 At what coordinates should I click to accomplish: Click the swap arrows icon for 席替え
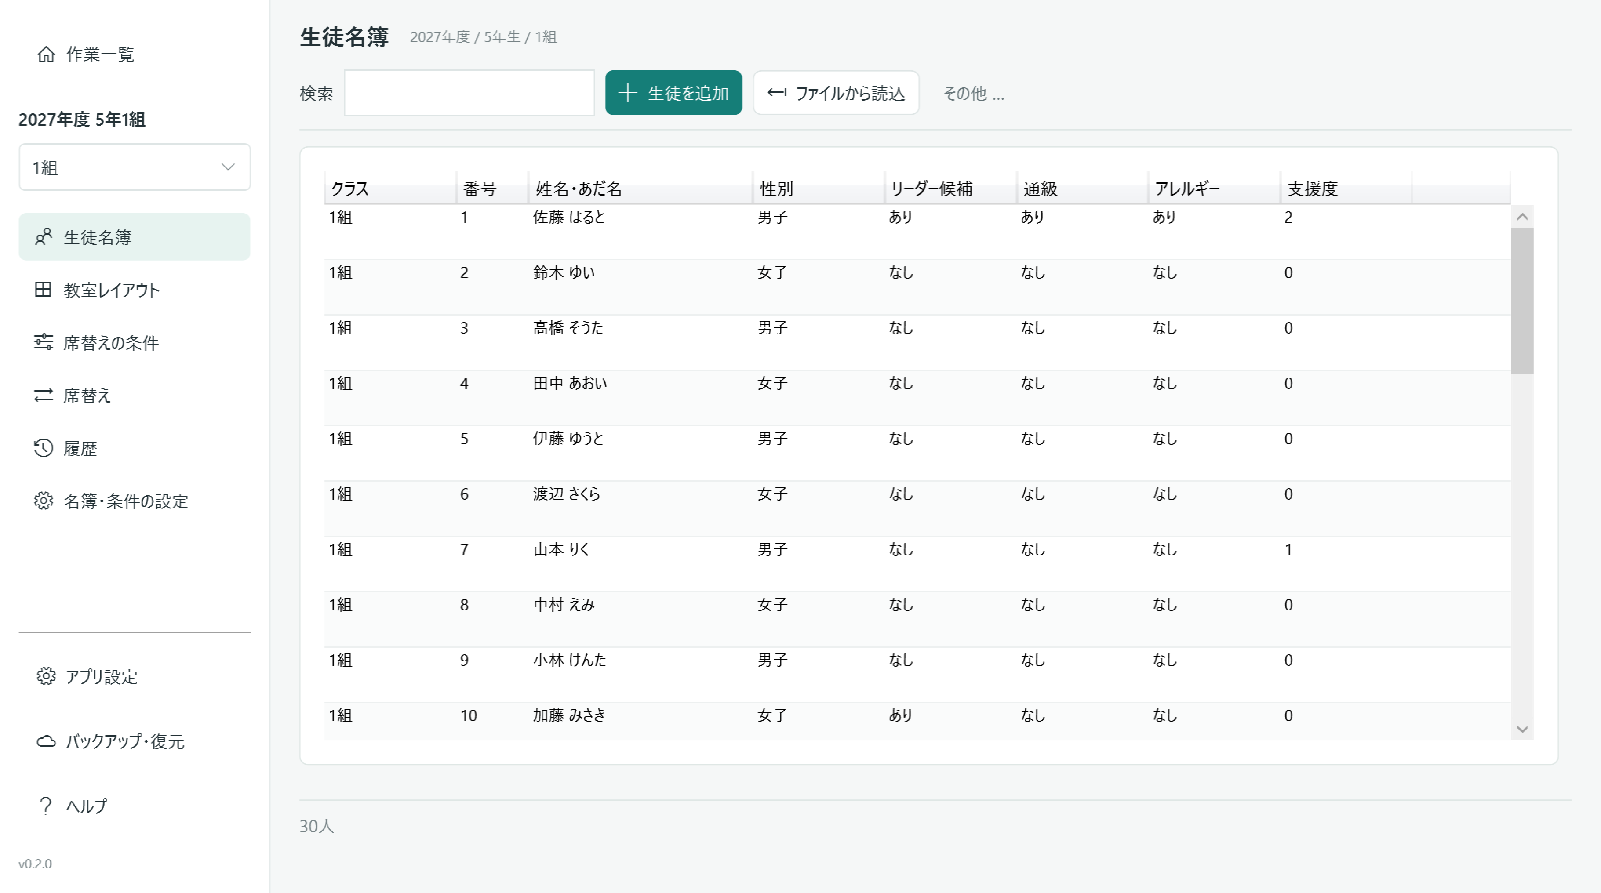44,395
